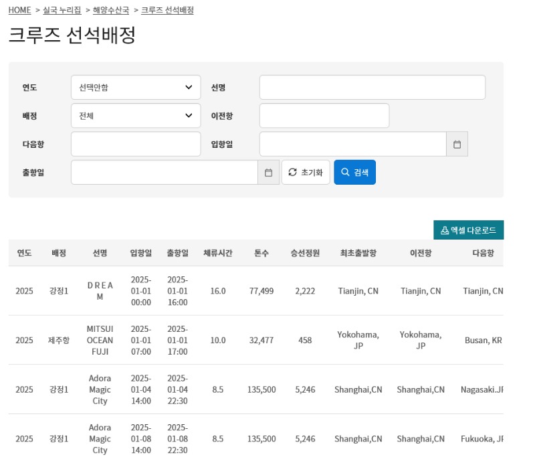Download results via 엑셀 다운로드 button

pos(469,230)
